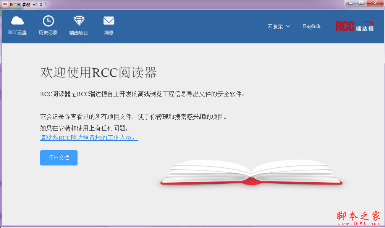Maximize the RCC阅读器 window
This screenshot has width=385, height=228.
click(x=361, y=3)
